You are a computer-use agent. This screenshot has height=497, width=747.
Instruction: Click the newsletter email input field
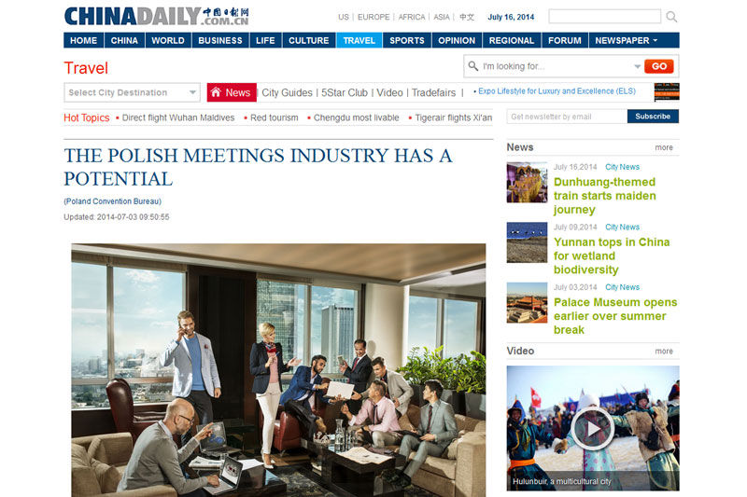pyautogui.click(x=567, y=116)
